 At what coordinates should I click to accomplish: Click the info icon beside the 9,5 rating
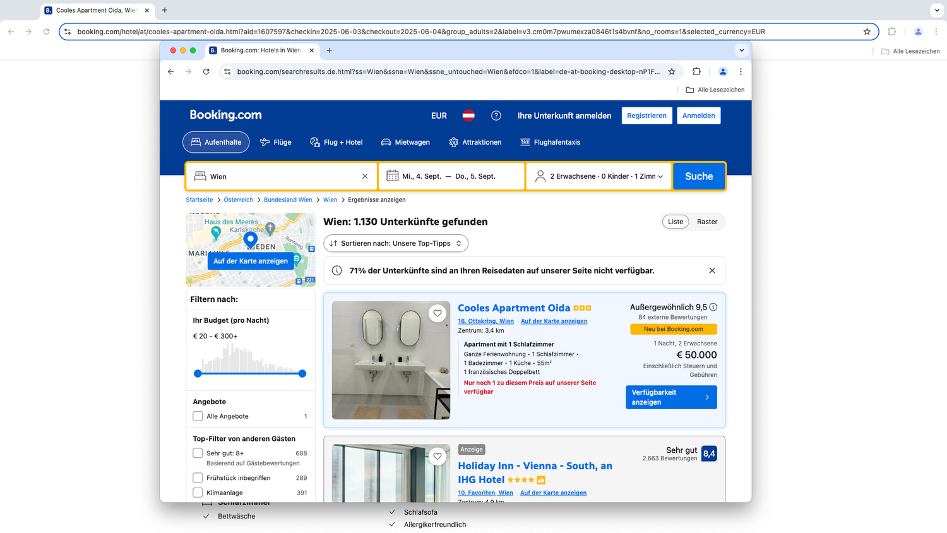point(713,307)
